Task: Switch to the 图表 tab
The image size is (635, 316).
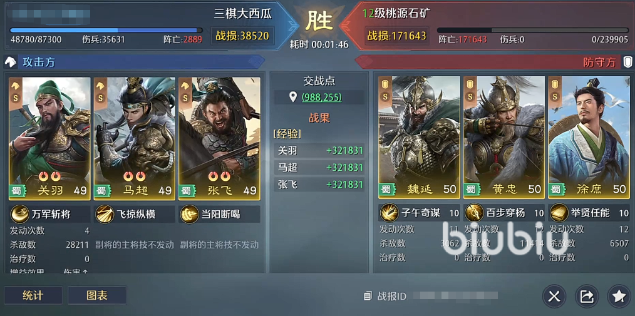Action: pos(97,295)
